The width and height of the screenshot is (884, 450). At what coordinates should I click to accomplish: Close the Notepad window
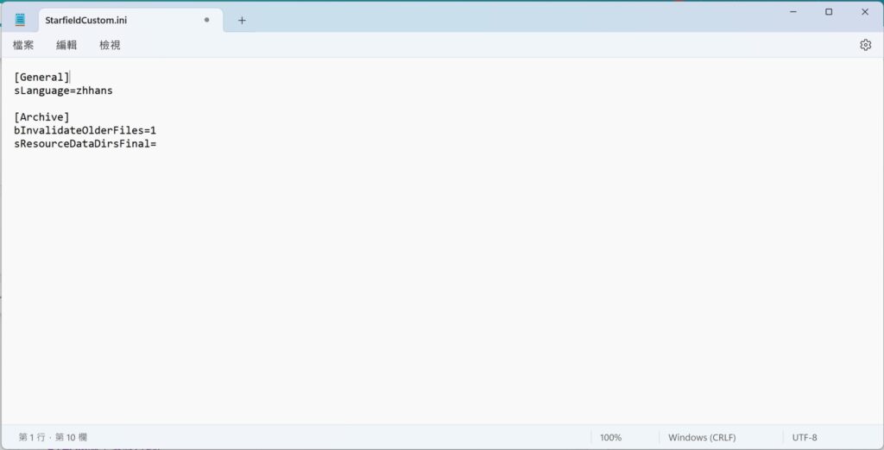click(x=865, y=12)
